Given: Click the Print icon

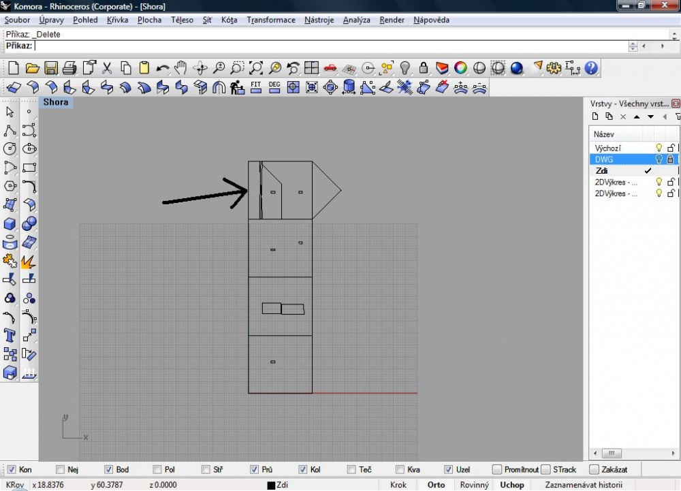Looking at the screenshot, I should click(69, 67).
